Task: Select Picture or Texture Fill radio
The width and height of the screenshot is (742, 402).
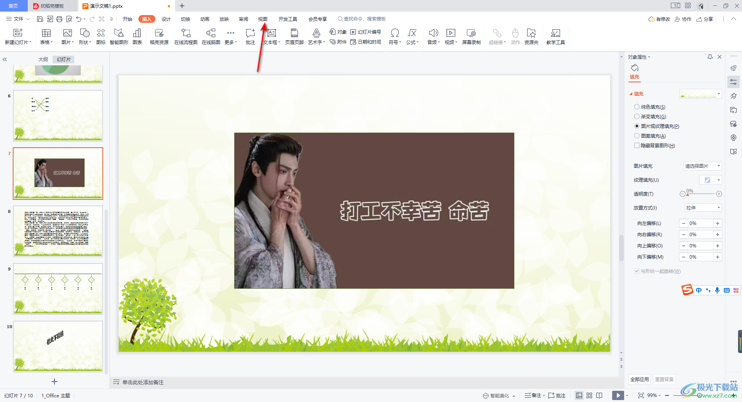Action: click(x=637, y=126)
